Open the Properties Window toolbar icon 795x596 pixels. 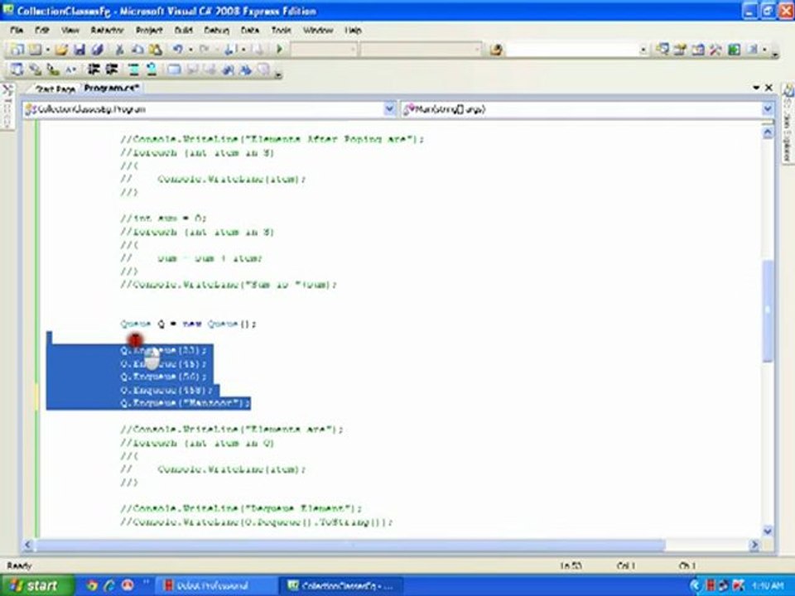click(680, 49)
